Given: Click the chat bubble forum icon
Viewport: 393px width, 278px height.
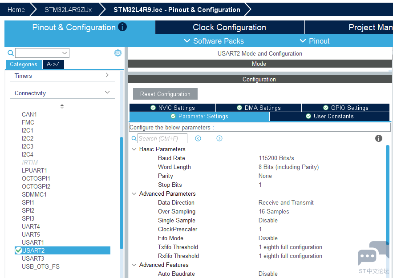Looking at the screenshot, I should [x=368, y=255].
